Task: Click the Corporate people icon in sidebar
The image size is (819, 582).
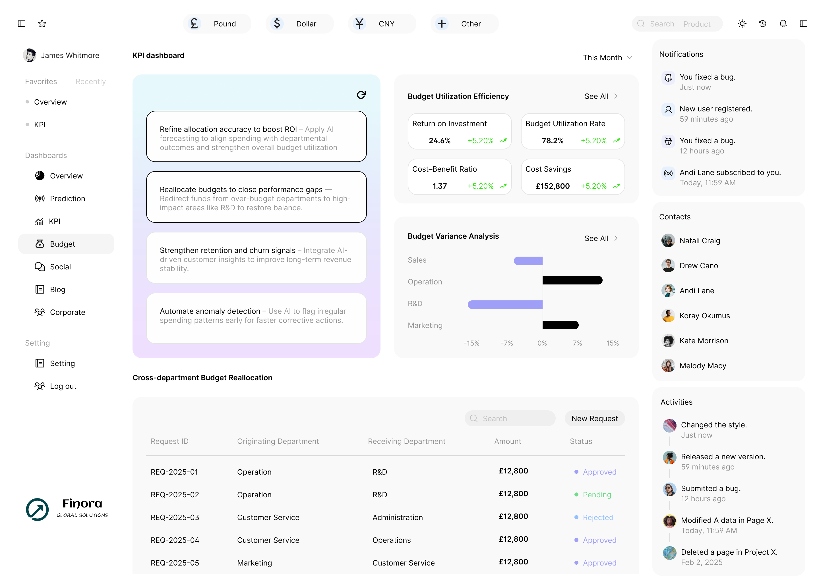Action: 40,312
